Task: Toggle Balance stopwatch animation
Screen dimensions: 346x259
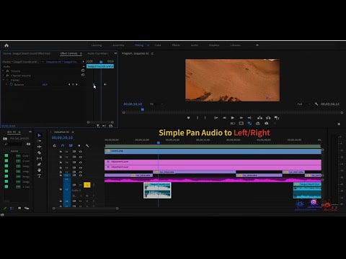Action: tap(12, 84)
